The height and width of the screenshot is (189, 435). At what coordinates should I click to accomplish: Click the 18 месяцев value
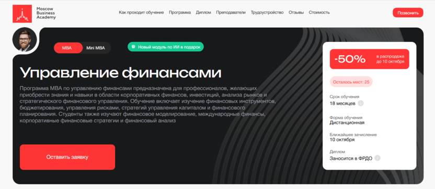342,104
